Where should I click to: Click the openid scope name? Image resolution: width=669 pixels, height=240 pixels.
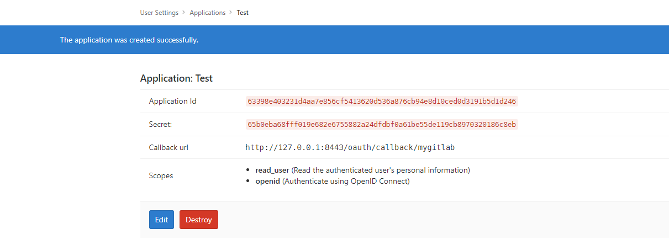(268, 181)
